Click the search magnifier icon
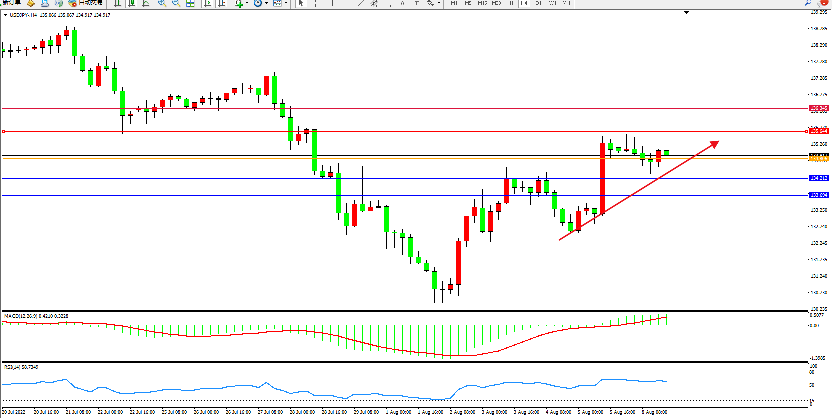The width and height of the screenshot is (832, 419). [808, 3]
